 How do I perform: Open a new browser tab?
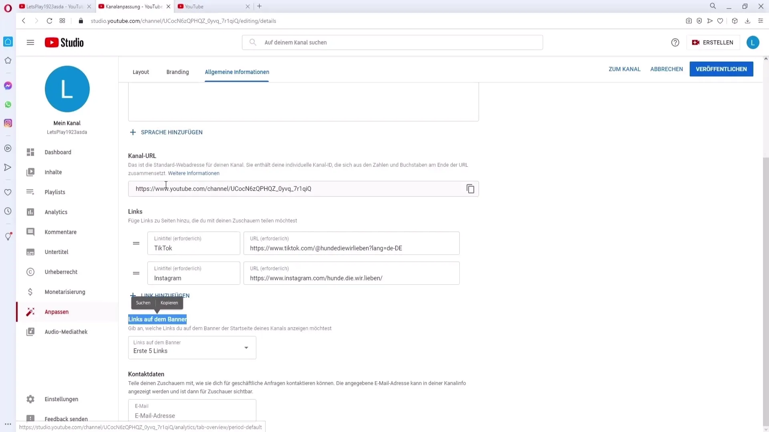[x=260, y=6]
